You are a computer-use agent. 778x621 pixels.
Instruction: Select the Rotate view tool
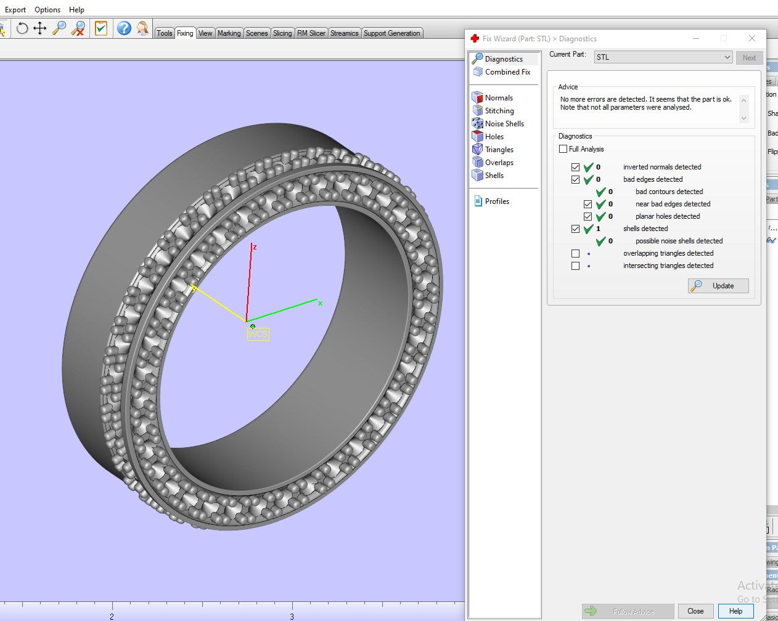tap(22, 28)
